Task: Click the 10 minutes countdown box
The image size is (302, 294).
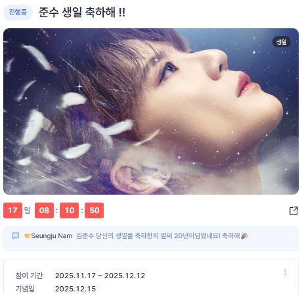Action: point(70,210)
